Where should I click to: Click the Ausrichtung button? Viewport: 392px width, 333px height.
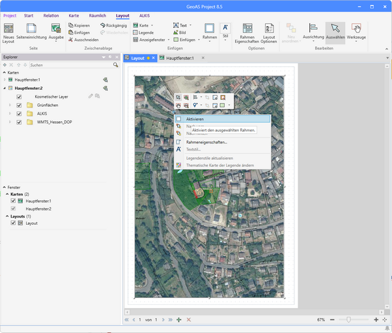(x=313, y=32)
